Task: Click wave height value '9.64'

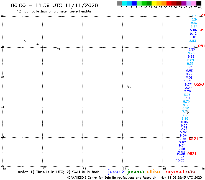Action: click(x=182, y=145)
